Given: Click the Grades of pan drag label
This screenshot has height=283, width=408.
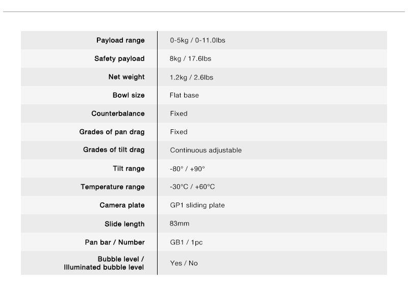Looking at the screenshot, I should [112, 132].
